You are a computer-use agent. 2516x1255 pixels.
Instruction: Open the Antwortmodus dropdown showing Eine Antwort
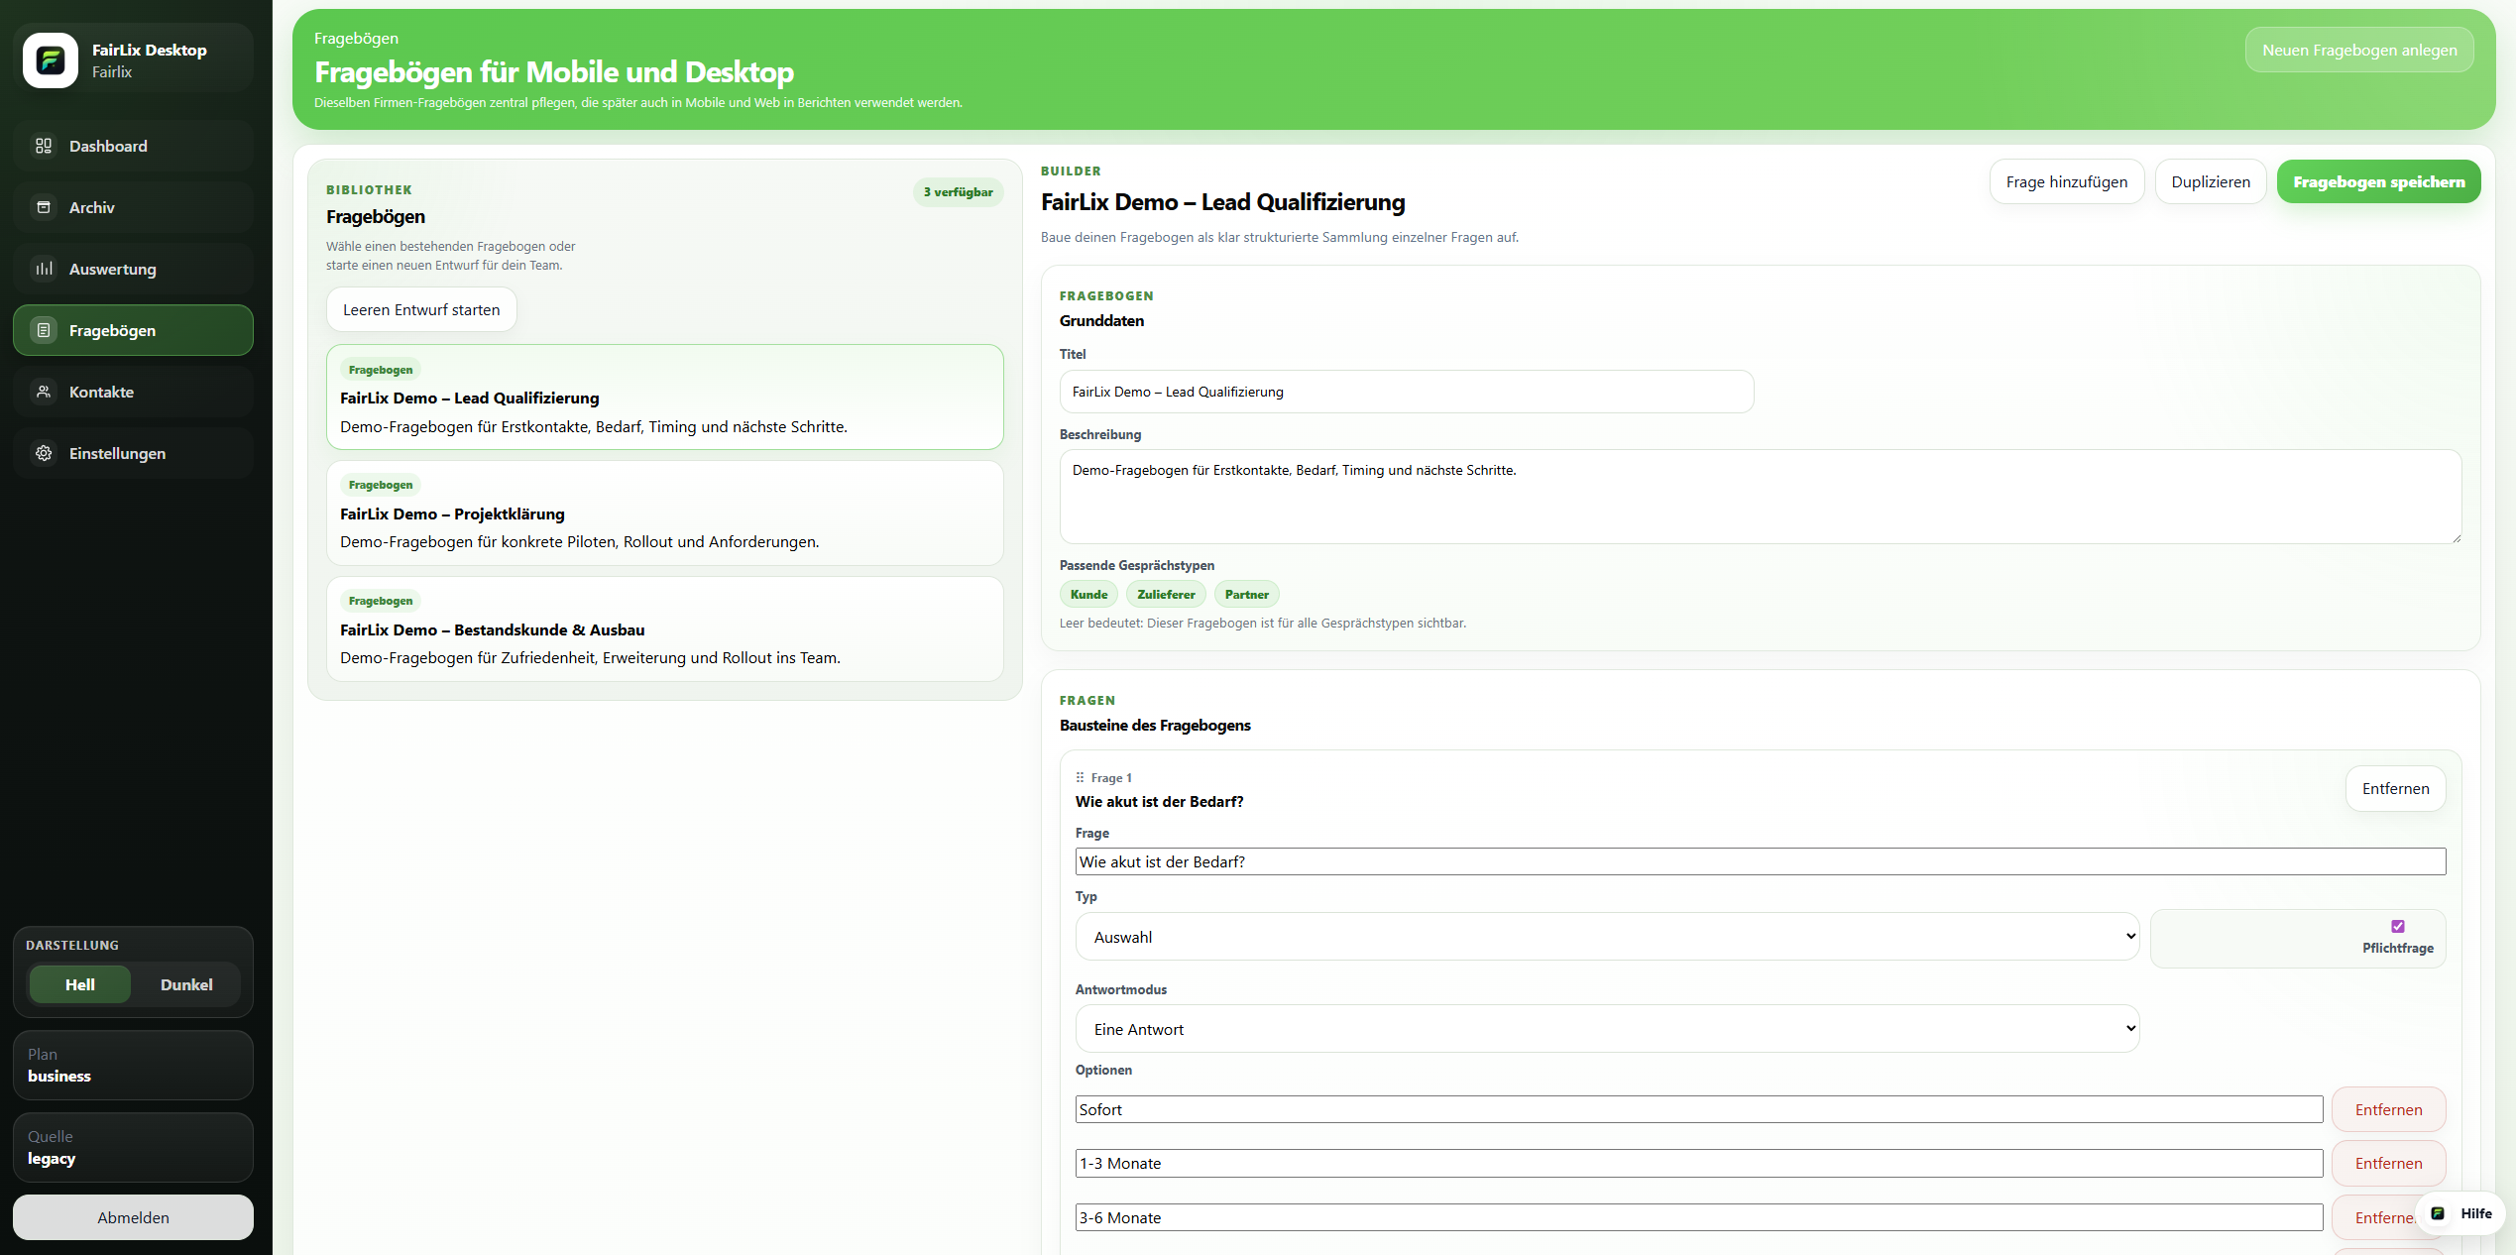1607,1029
